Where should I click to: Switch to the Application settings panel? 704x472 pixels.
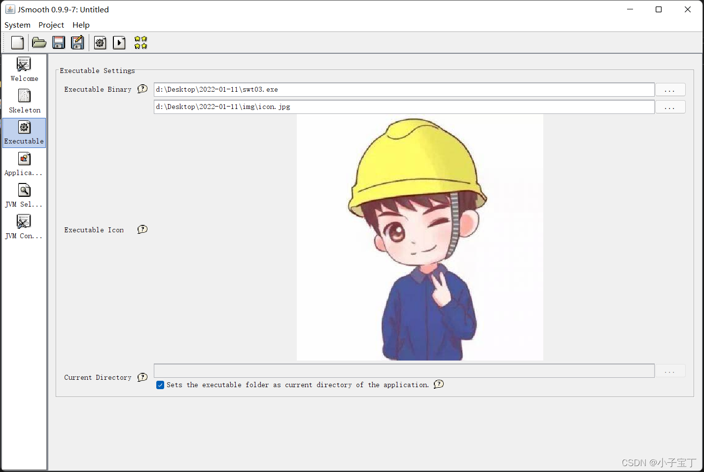tap(24, 164)
